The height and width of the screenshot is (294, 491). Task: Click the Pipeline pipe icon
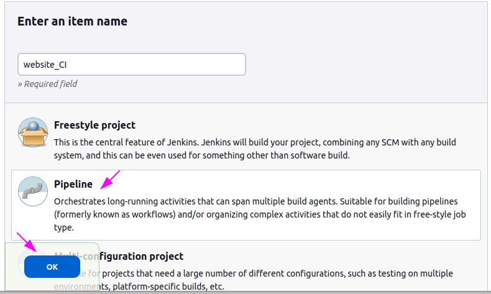(x=33, y=191)
